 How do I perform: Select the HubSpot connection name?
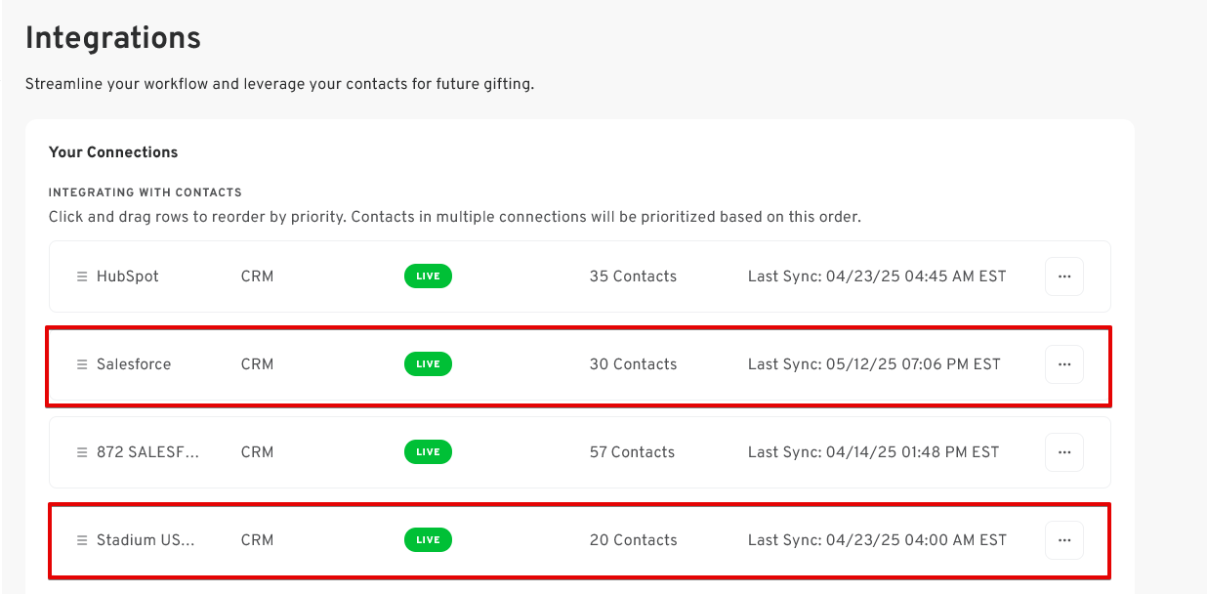click(x=127, y=276)
